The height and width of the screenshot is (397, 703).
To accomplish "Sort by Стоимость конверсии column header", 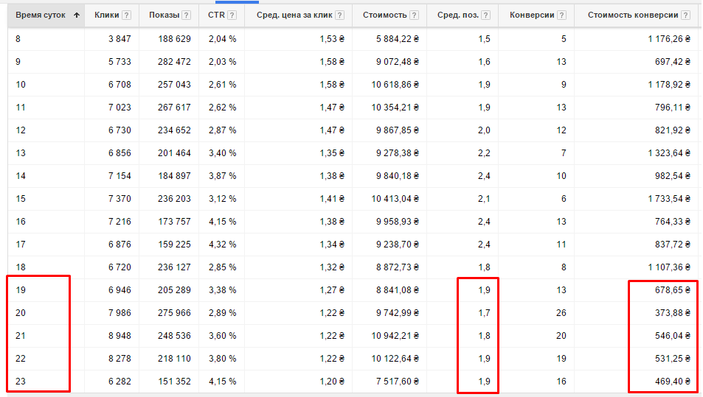I will pyautogui.click(x=633, y=15).
